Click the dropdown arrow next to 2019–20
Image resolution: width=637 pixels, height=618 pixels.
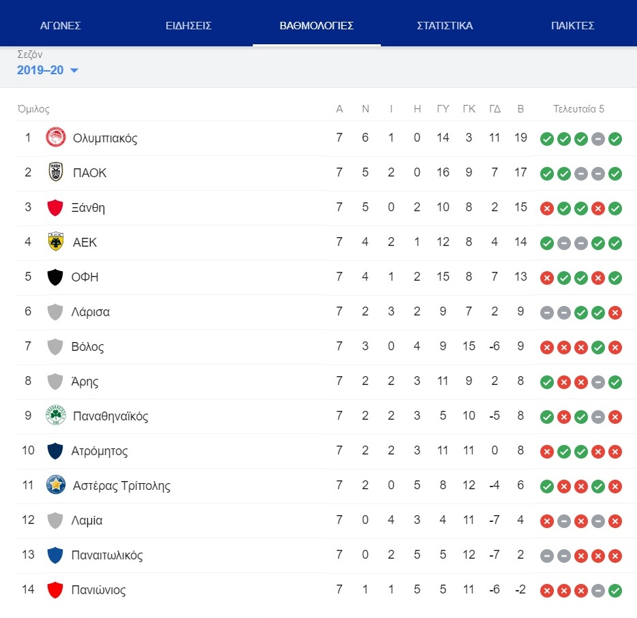click(74, 71)
